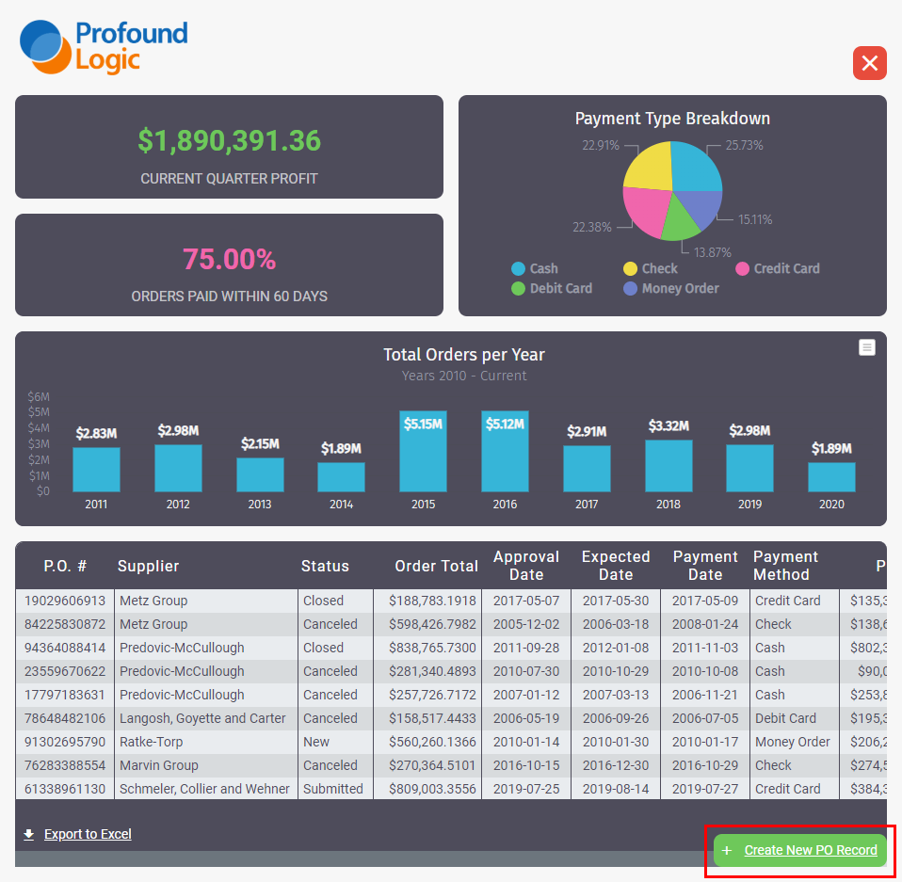The height and width of the screenshot is (882, 902).
Task: Toggle Credit Card legend item
Action: pos(778,268)
